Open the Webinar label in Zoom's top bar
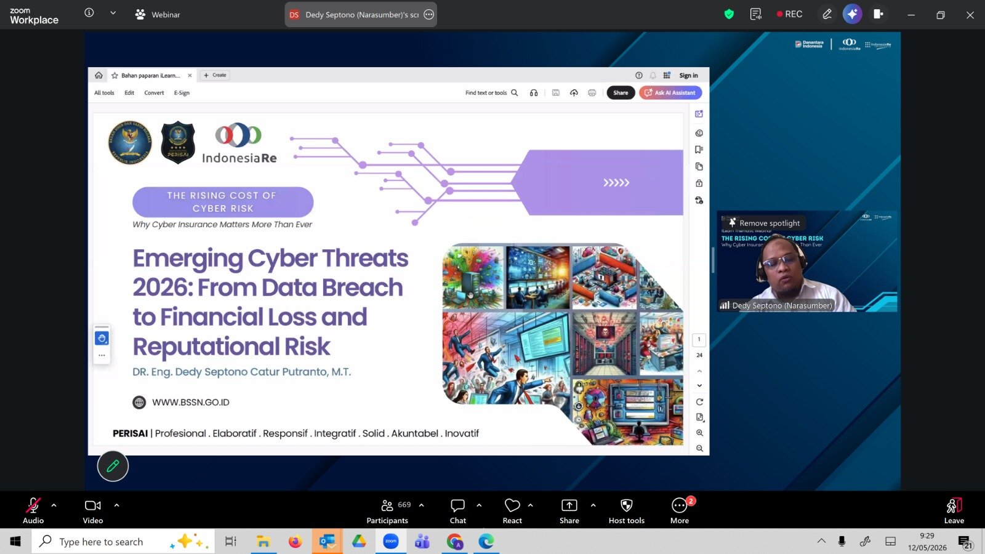This screenshot has height=554, width=985. [158, 14]
